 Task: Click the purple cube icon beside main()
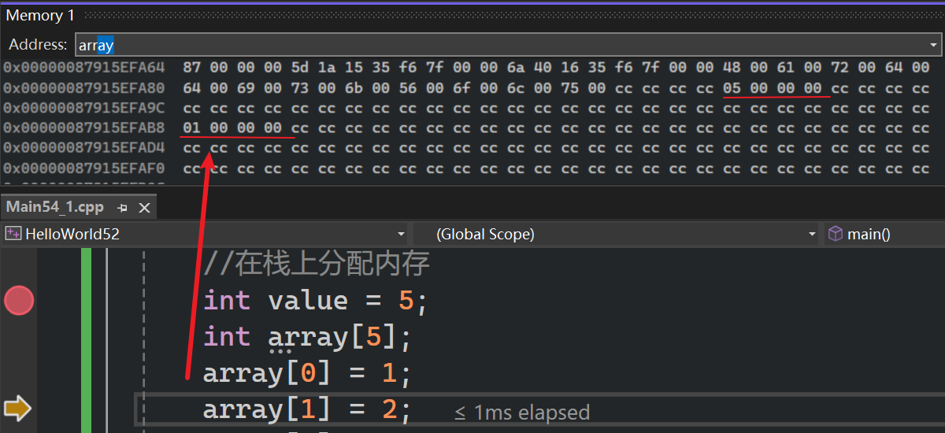(x=835, y=234)
